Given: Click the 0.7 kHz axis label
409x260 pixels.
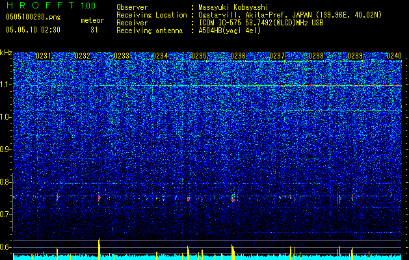Looking at the screenshot, I should pyautogui.click(x=6, y=214).
